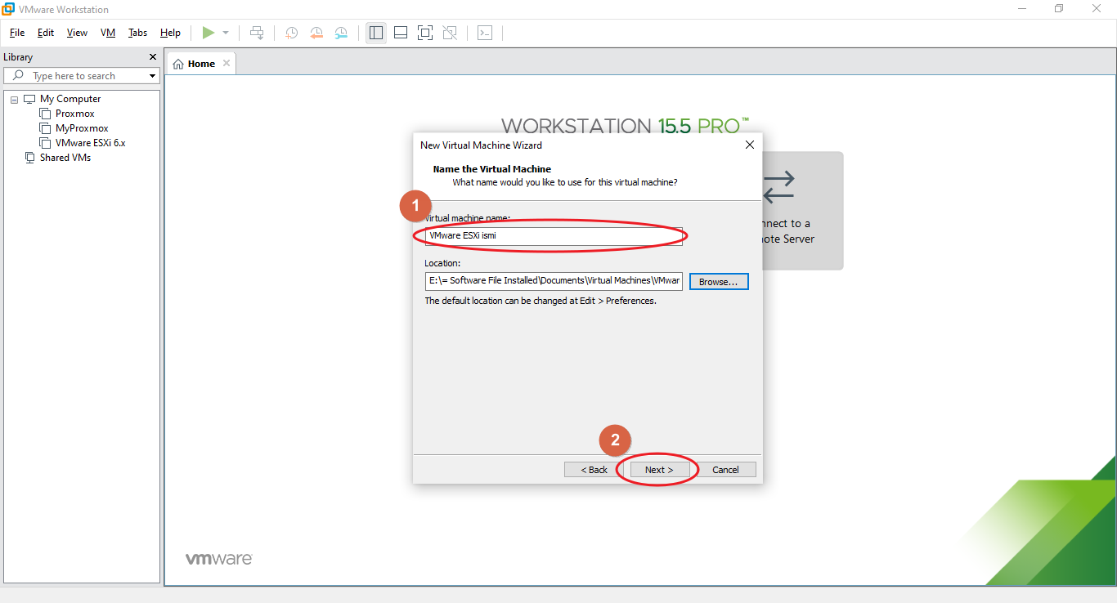This screenshot has width=1117, height=603.
Task: Open the library search dropdown
Action: click(152, 75)
